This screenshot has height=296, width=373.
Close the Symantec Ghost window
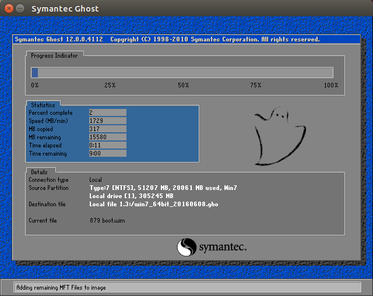pyautogui.click(x=9, y=9)
